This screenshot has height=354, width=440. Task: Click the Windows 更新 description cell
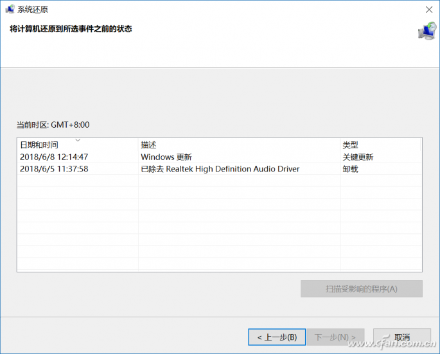[166, 157]
